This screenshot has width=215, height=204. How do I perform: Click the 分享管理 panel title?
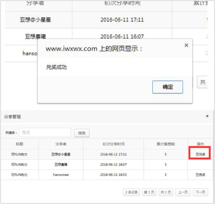click(13, 116)
